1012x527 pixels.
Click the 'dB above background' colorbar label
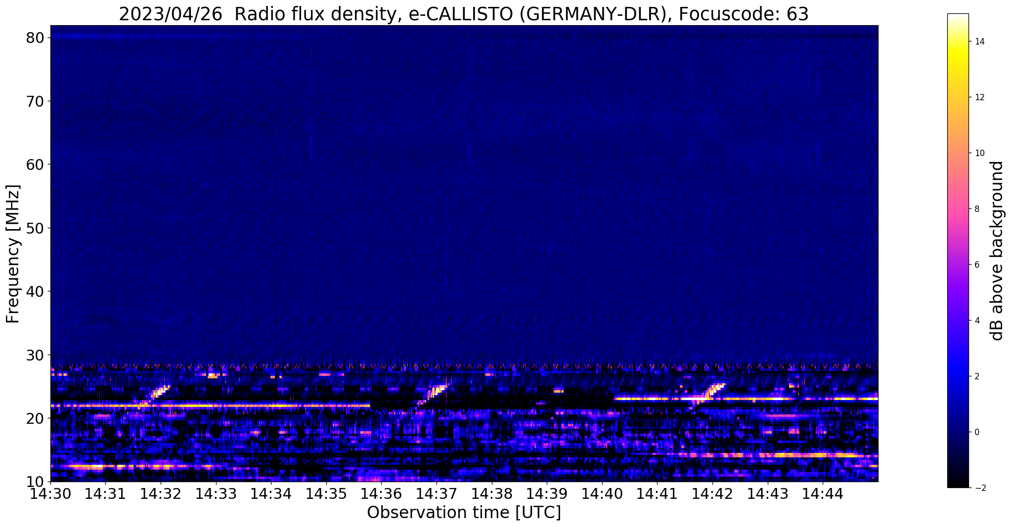(x=997, y=250)
